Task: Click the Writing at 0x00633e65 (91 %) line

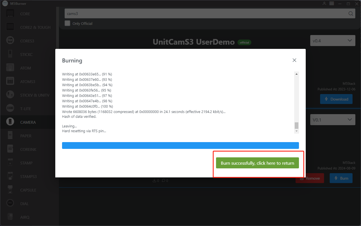Action: click(x=87, y=74)
